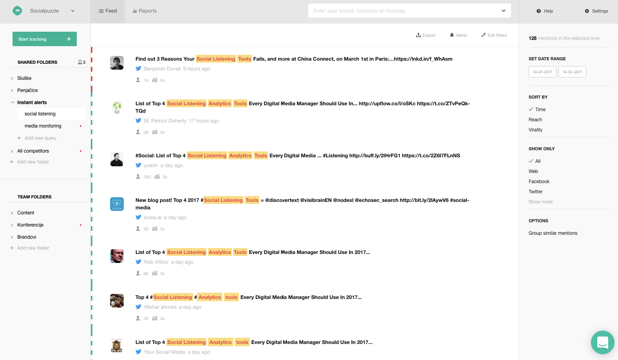Click the brand search input field
618x360 pixels.
tap(403, 11)
